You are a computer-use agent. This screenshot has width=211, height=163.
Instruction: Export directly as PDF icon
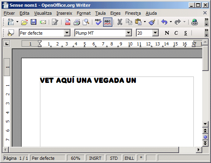pyautogui.click(x=68, y=22)
